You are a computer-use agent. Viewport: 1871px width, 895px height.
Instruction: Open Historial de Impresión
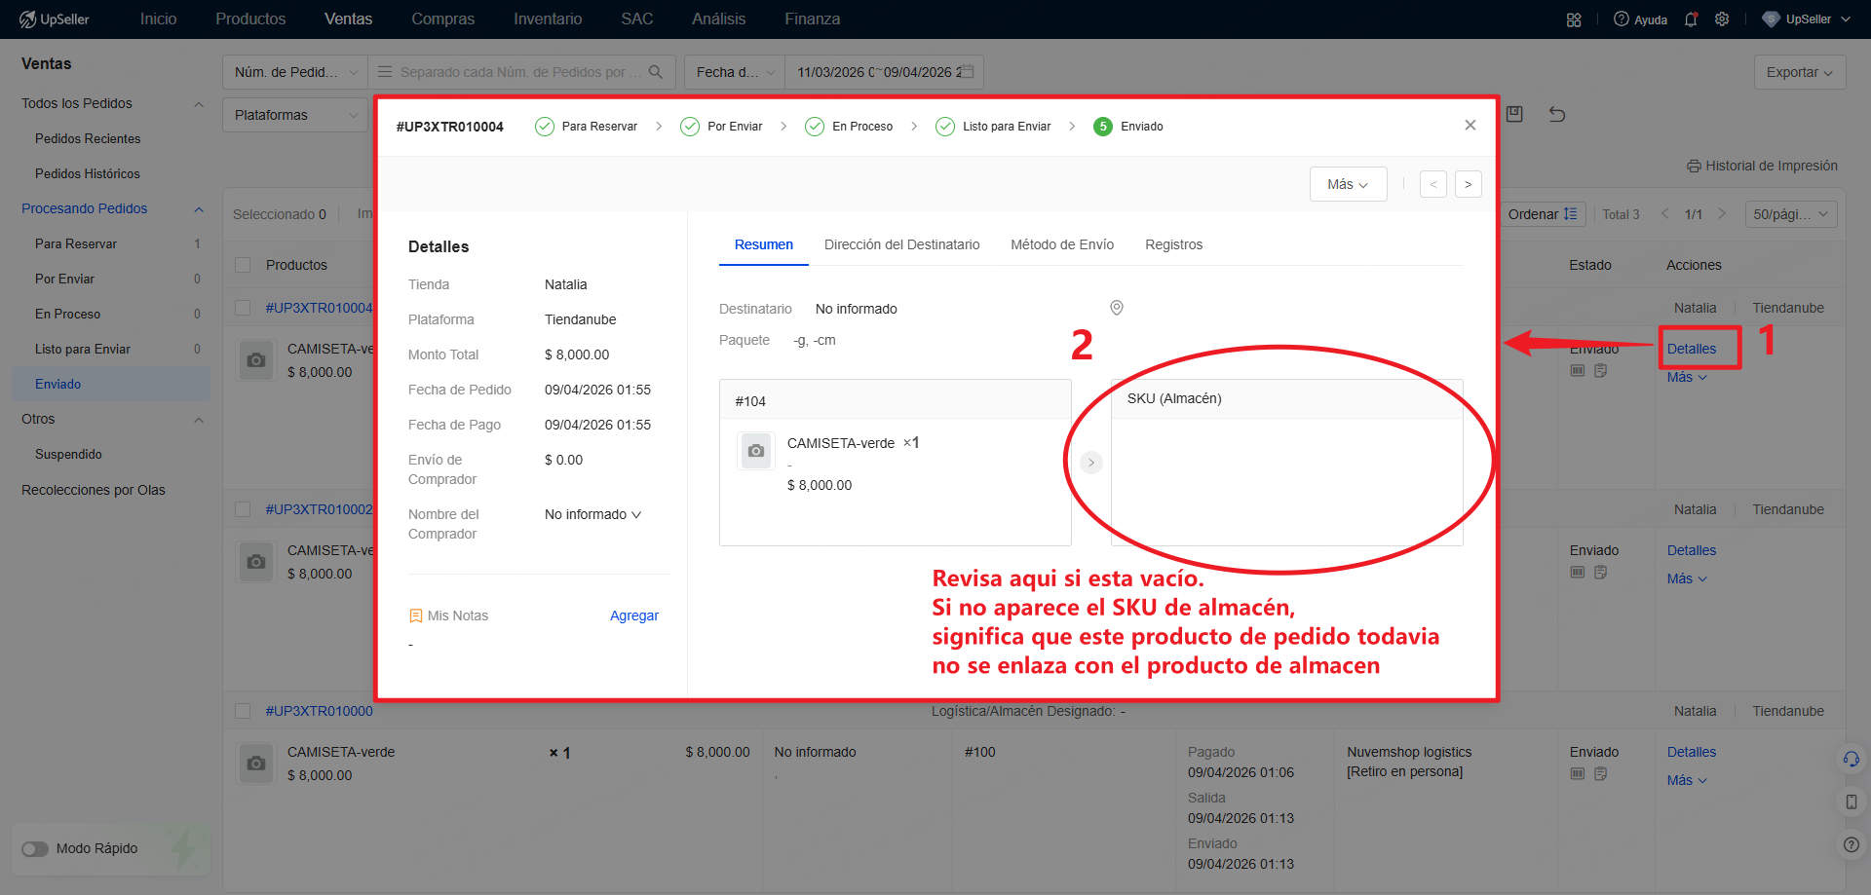click(x=1762, y=166)
